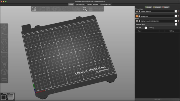Switch to the Print Settings tab
180x101 pixels.
click(80, 4)
